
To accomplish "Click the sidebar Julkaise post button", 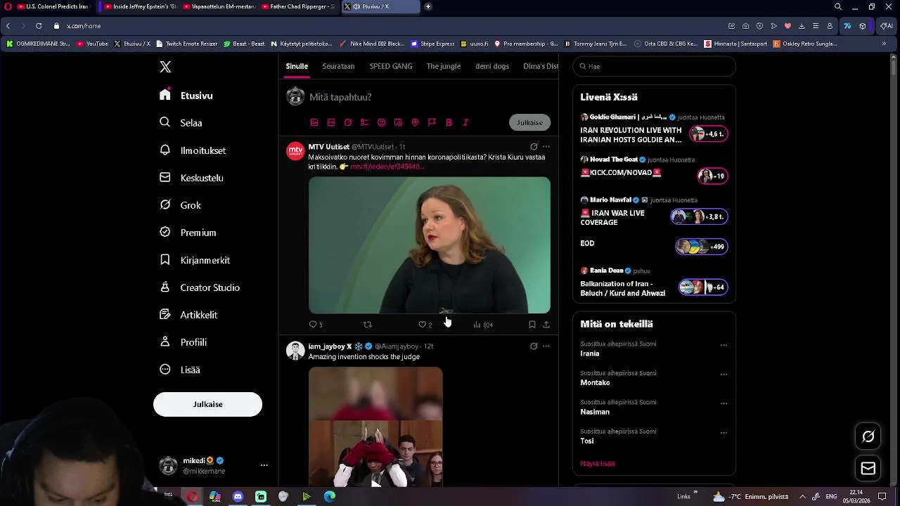I will [x=207, y=404].
